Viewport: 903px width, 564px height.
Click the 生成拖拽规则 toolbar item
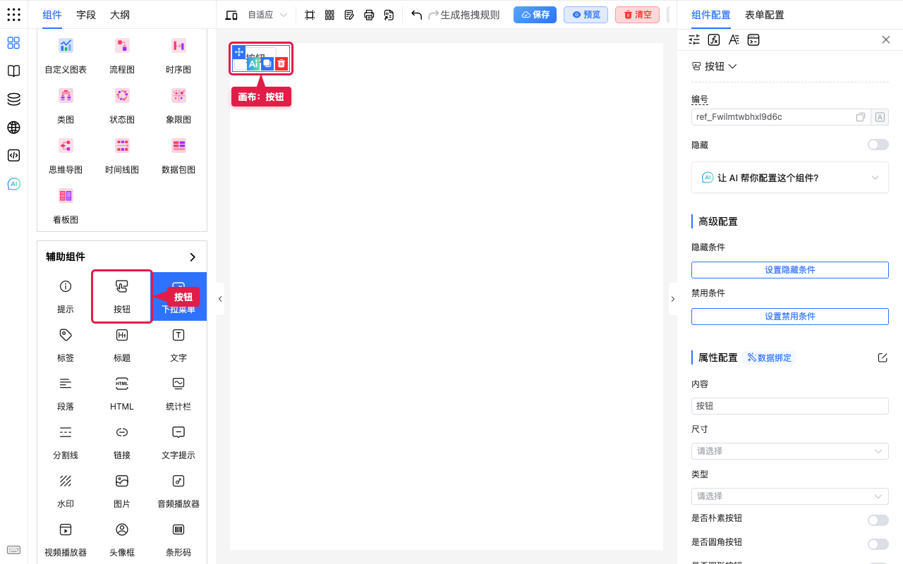pos(470,15)
